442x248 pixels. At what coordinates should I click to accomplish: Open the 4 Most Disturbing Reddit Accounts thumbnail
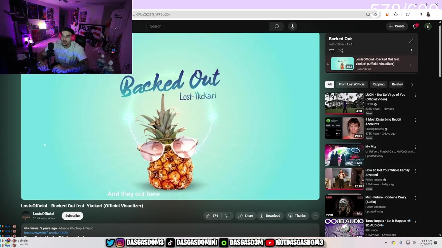(x=344, y=128)
